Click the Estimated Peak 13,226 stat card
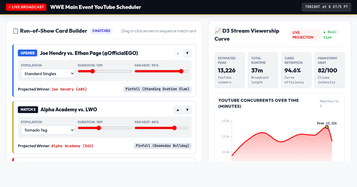Screen dimensions: 357x187 (230, 70)
